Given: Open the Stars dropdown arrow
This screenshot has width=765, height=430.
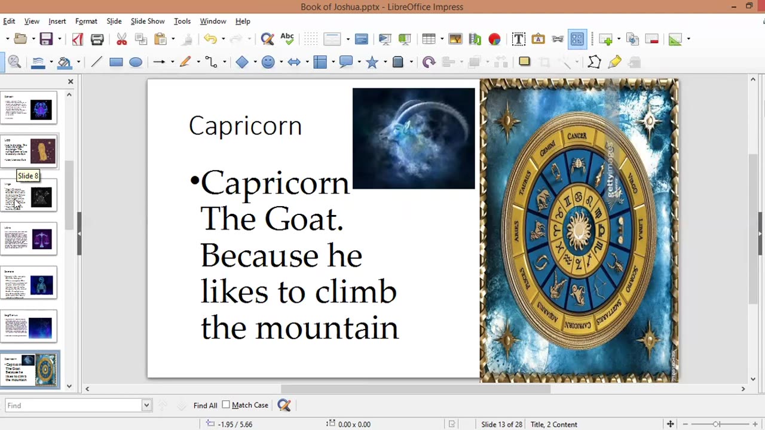Looking at the screenshot, I should click(385, 62).
